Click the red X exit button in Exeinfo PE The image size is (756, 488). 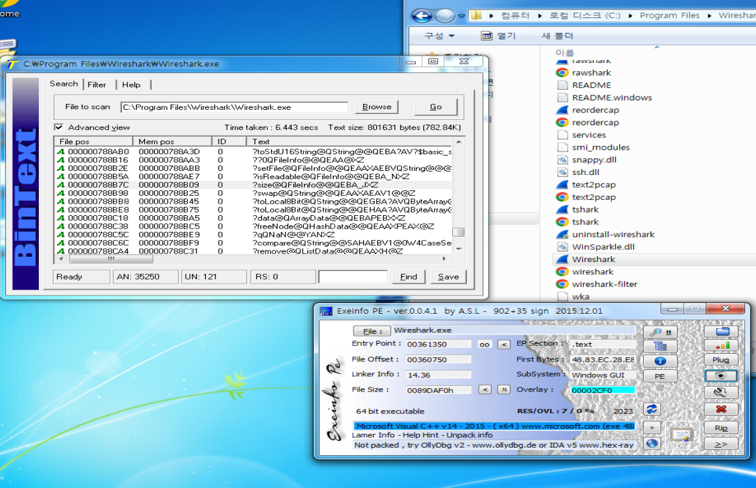tap(721, 409)
